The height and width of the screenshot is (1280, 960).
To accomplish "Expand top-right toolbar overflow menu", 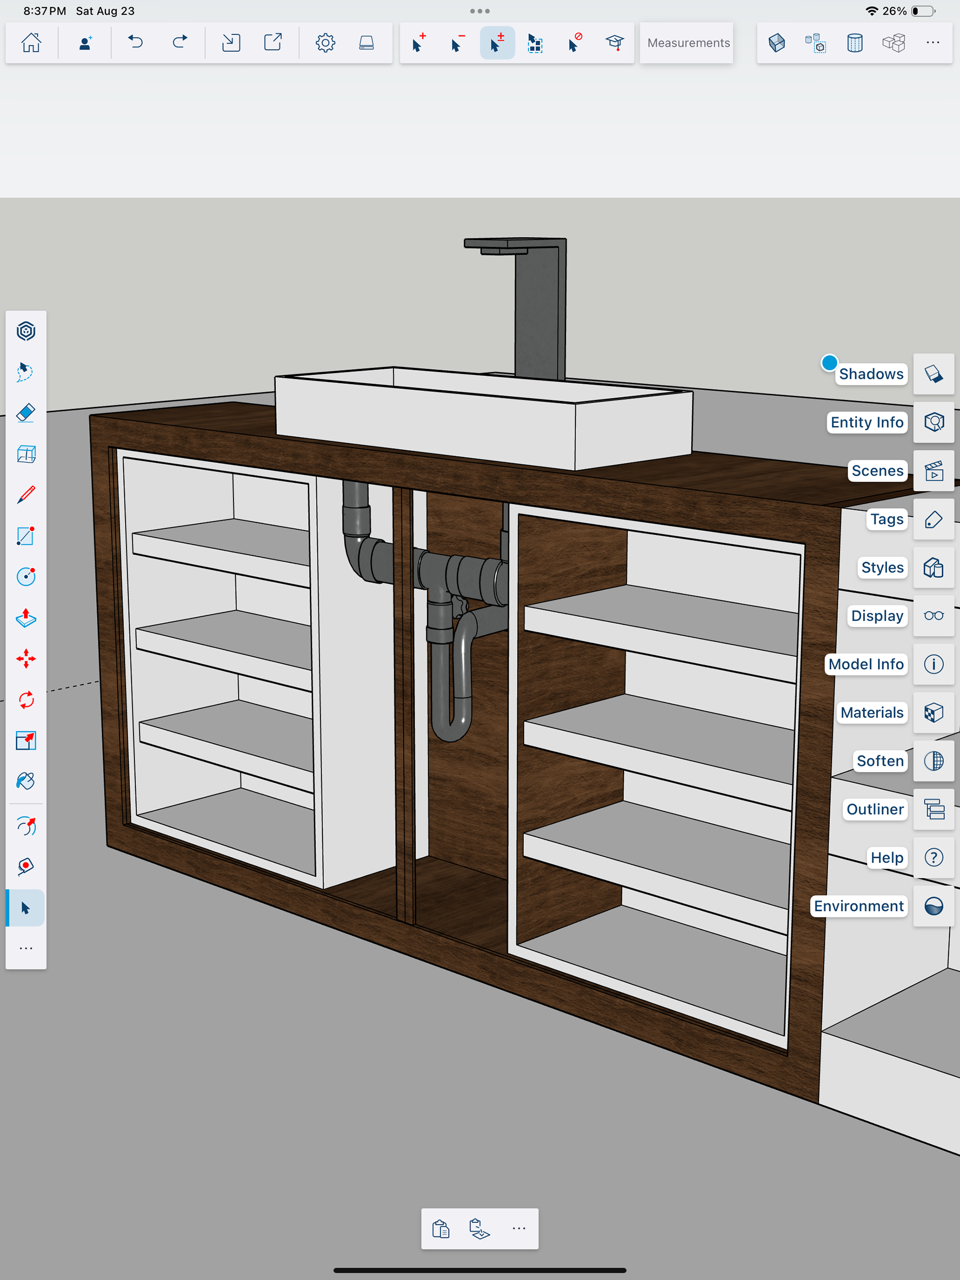I will [x=932, y=43].
